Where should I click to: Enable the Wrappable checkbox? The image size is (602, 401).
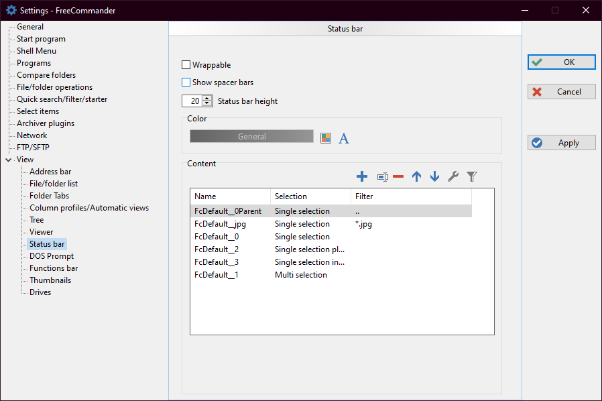[x=186, y=65]
